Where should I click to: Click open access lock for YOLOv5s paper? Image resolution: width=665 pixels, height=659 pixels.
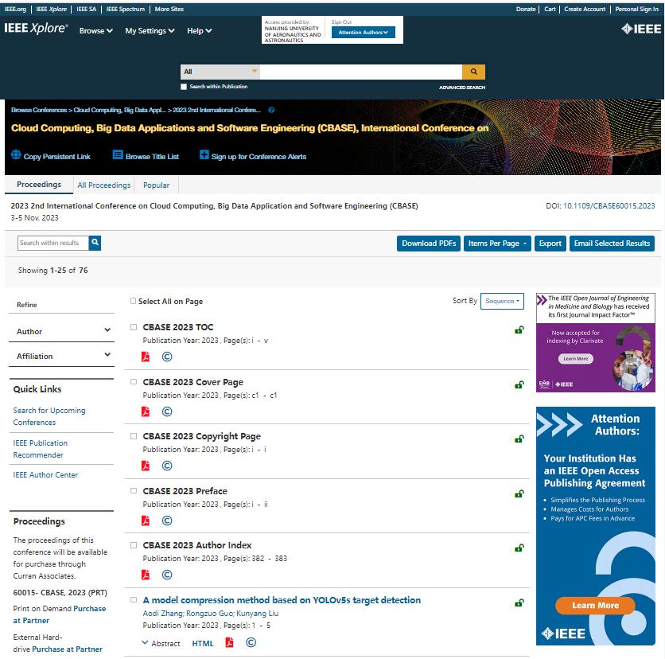pyautogui.click(x=519, y=602)
